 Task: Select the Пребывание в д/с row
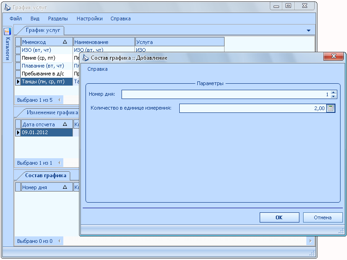click(x=47, y=74)
